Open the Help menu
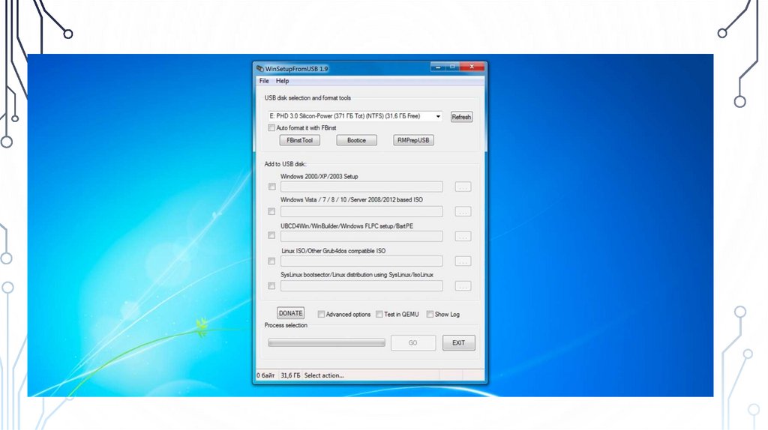 (282, 81)
